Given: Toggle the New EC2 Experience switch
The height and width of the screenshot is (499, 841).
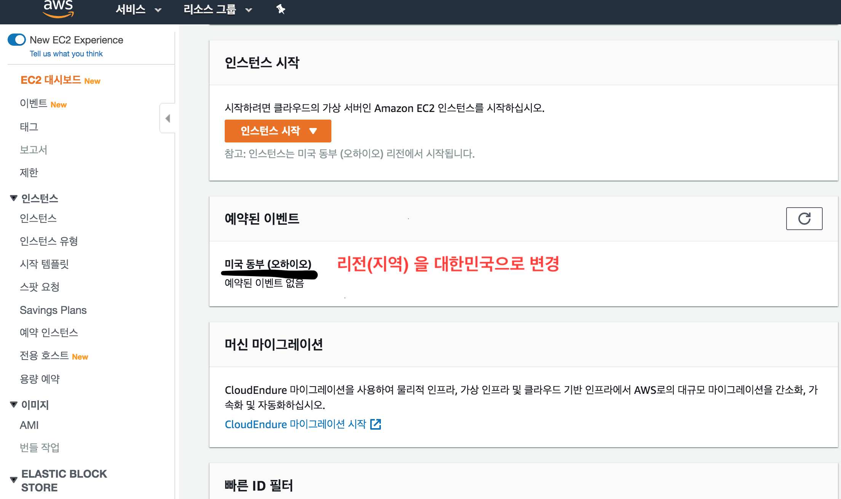Looking at the screenshot, I should pyautogui.click(x=17, y=40).
